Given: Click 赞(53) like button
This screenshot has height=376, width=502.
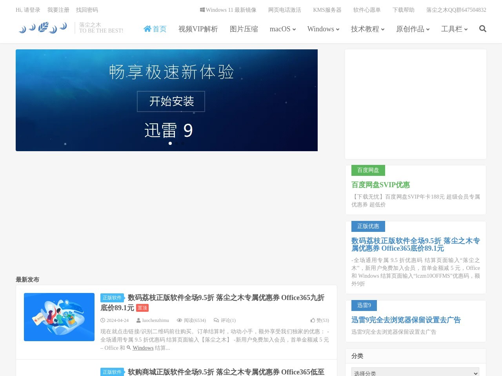Looking at the screenshot, I should tap(320, 320).
